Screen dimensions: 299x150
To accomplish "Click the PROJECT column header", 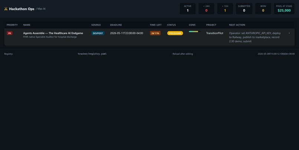I will [211, 25].
